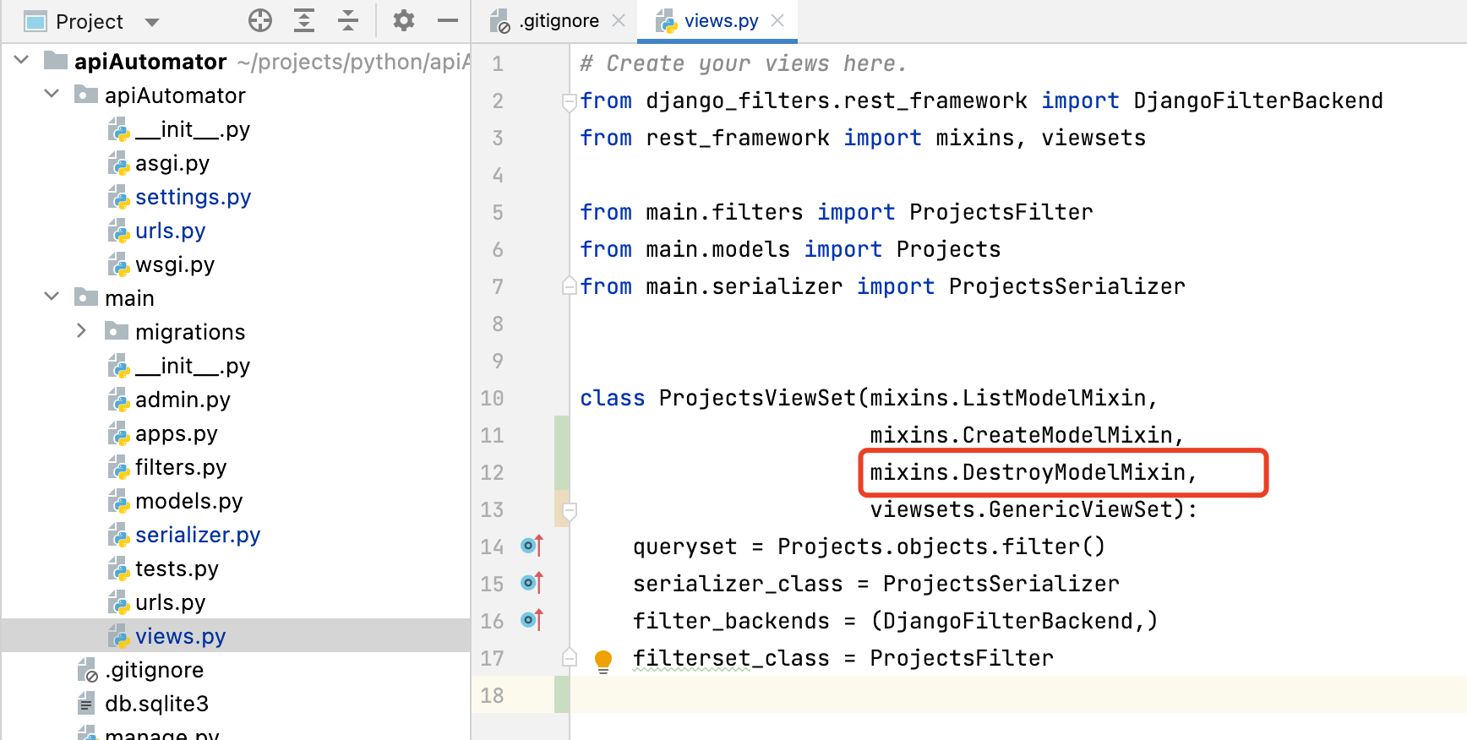Image resolution: width=1467 pixels, height=740 pixels.
Task: Hide the Project panel with minus icon
Action: coord(448,21)
